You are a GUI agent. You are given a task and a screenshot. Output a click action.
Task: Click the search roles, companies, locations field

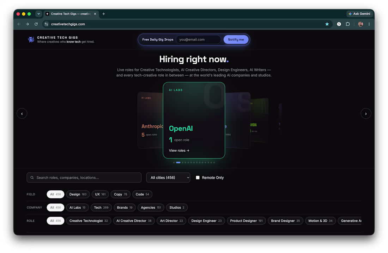[84, 177]
